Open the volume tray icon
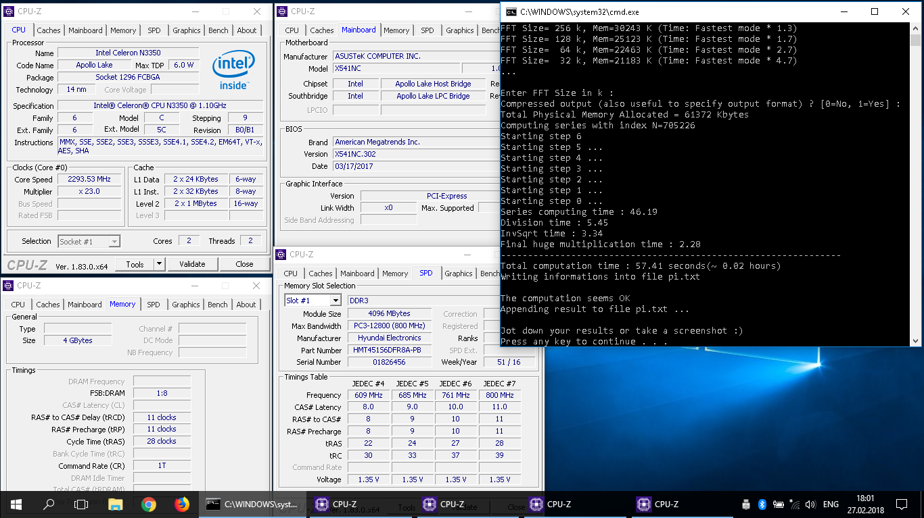 click(x=810, y=504)
